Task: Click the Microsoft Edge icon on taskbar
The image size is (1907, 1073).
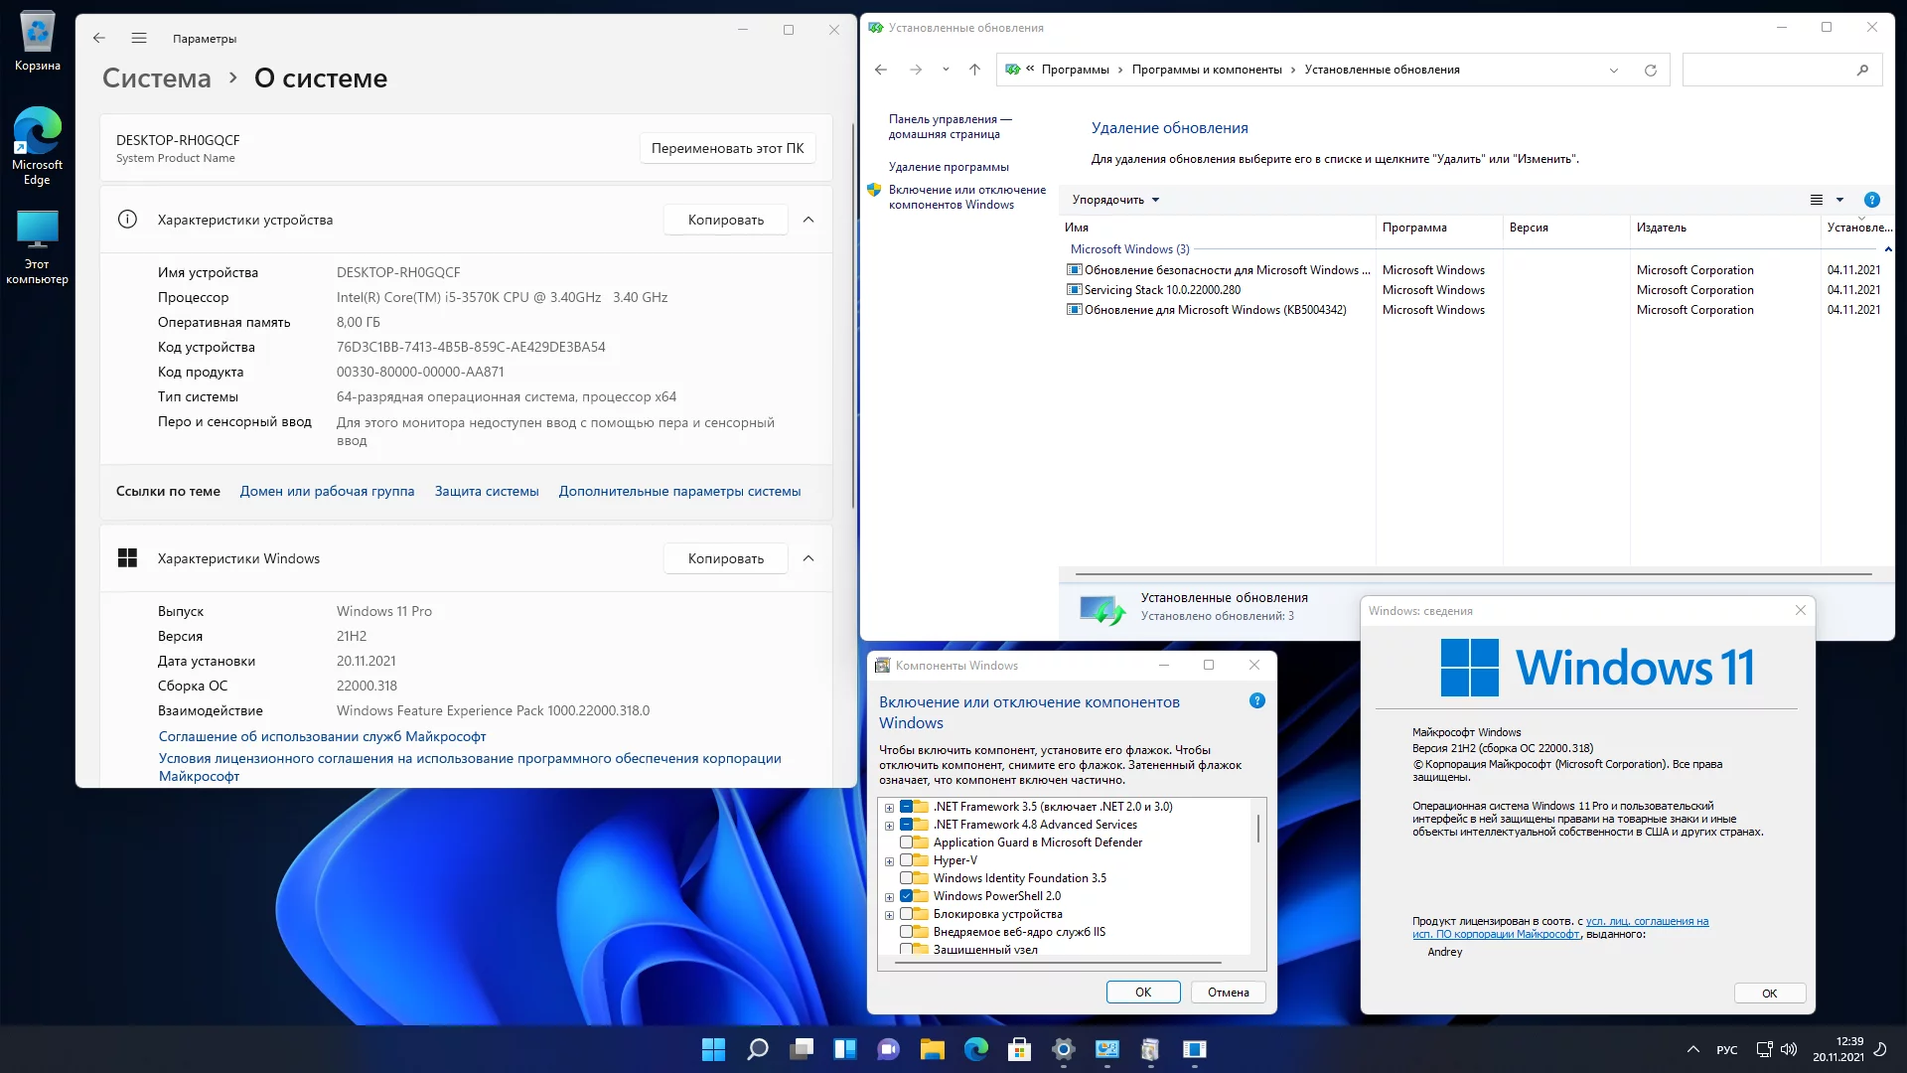Action: pyautogui.click(x=975, y=1048)
